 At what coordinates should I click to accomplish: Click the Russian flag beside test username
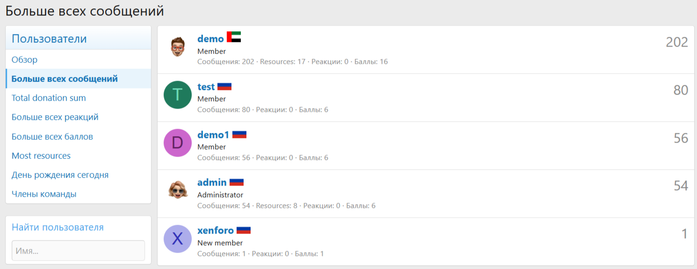(x=224, y=87)
